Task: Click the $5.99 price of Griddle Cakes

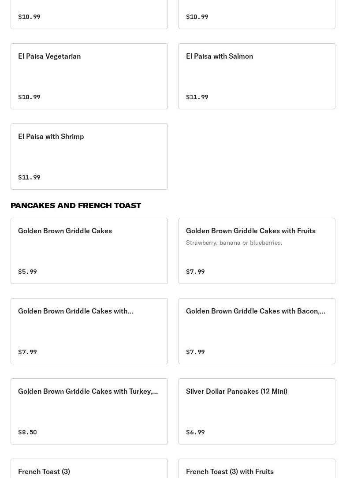Action: tap(27, 272)
